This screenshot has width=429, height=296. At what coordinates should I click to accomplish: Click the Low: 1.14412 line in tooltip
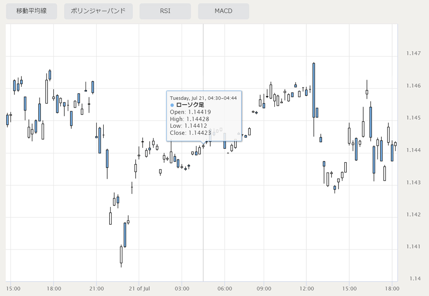(x=188, y=126)
